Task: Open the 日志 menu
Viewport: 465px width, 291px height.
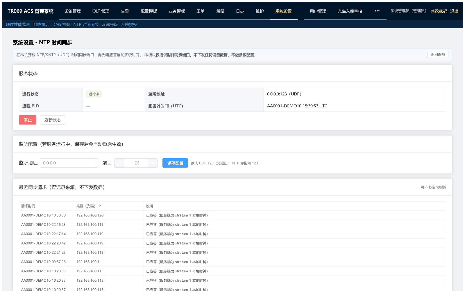Action: point(240,11)
